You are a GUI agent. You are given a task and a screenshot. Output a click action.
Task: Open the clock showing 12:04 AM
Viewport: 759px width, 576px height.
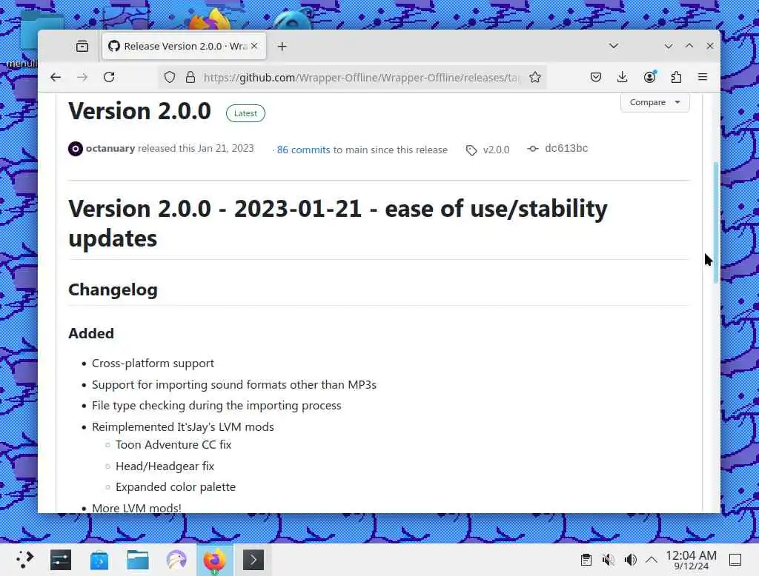tap(692, 560)
